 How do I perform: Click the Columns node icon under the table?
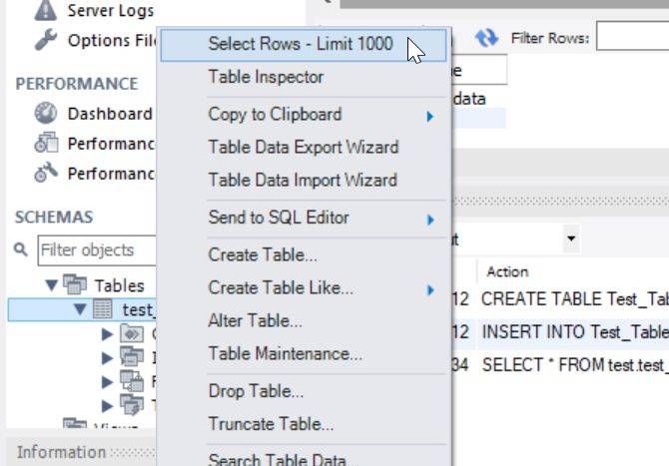(132, 333)
